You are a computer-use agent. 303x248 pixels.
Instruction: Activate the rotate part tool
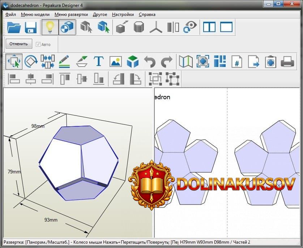(31, 61)
